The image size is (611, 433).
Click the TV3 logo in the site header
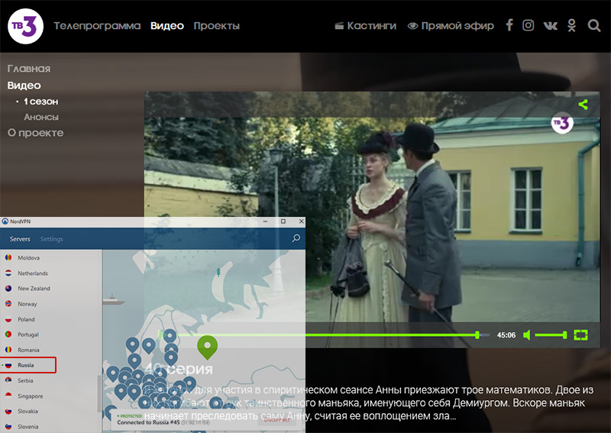pyautogui.click(x=25, y=26)
